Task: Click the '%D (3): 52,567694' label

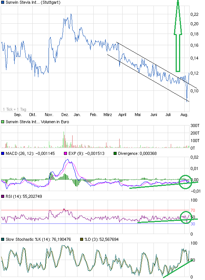Action: pos(102,239)
